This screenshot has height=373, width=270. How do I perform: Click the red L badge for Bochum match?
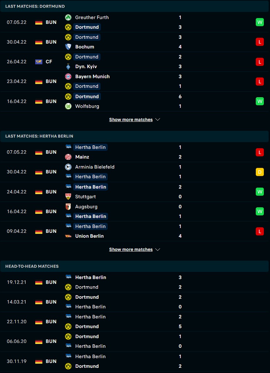click(260, 42)
